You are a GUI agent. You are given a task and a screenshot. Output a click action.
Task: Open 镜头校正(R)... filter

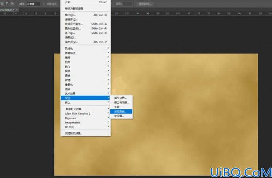pos(86,28)
